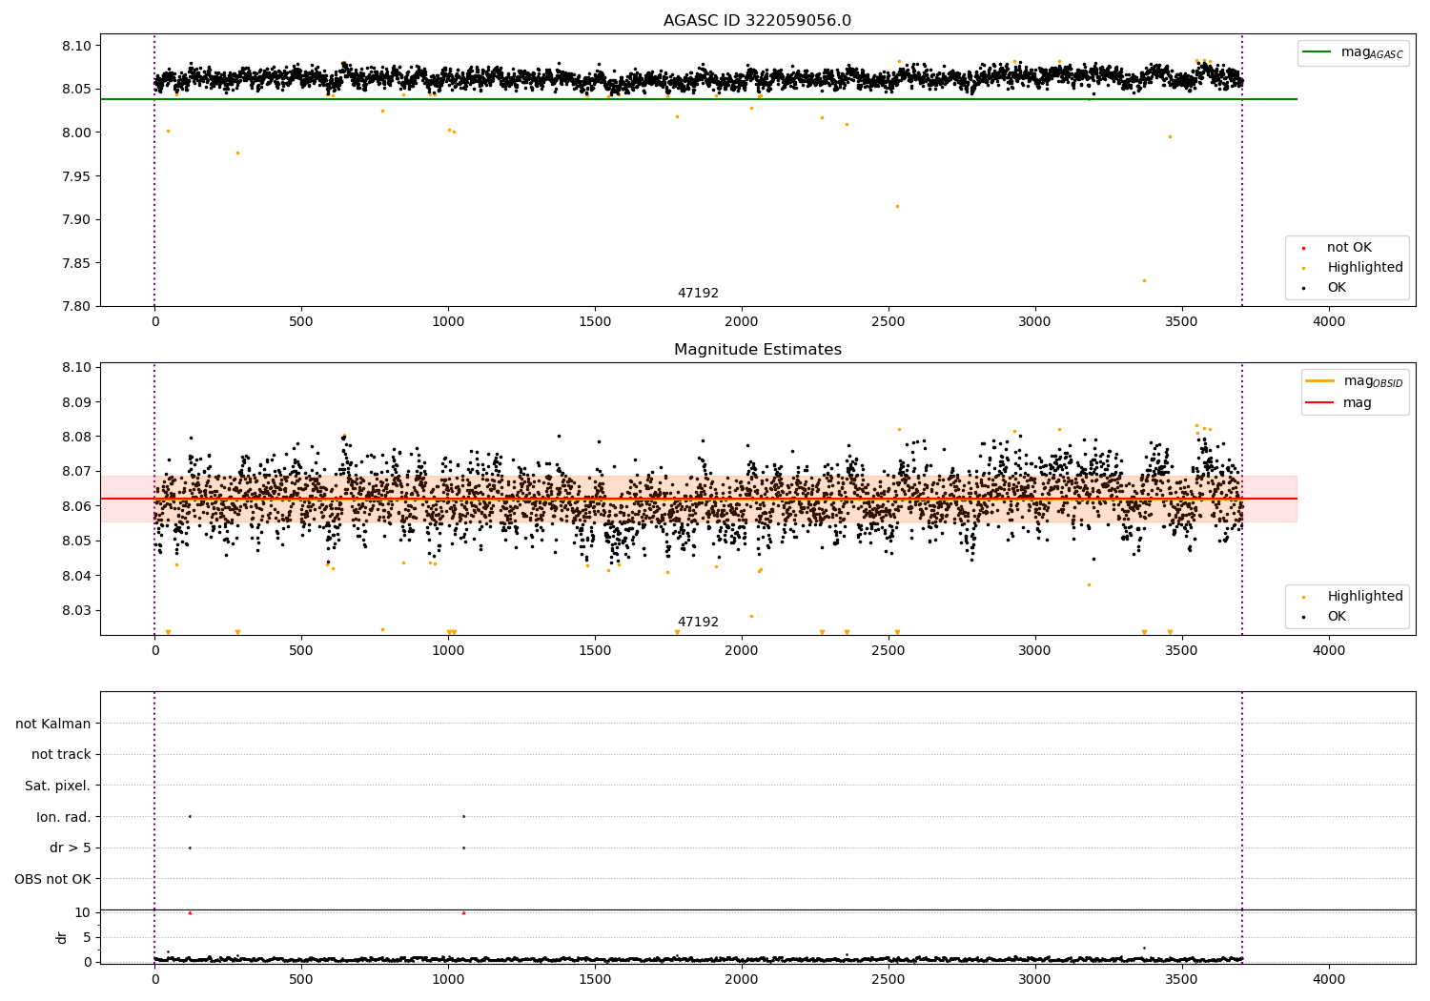Image resolution: width=1430 pixels, height=1001 pixels.
Task: Click the 7.85 y-axis tick label
Action: [75, 263]
